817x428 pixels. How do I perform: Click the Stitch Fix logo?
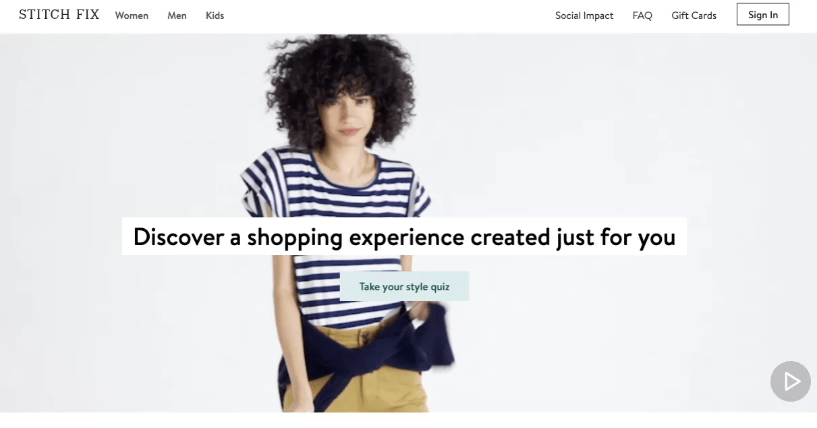[x=59, y=15]
